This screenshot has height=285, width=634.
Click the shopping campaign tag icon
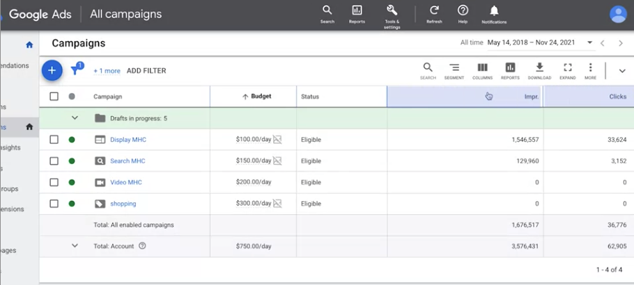click(100, 204)
